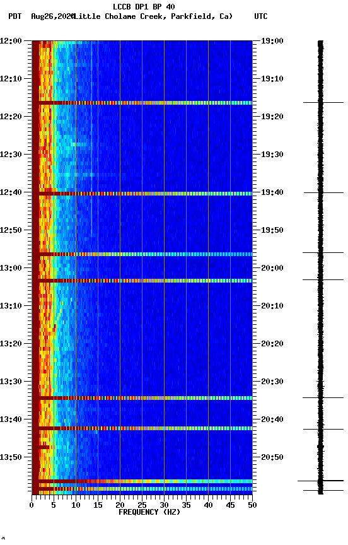Click the largest seismogram spike near 20:56 UTC

(x=320, y=481)
